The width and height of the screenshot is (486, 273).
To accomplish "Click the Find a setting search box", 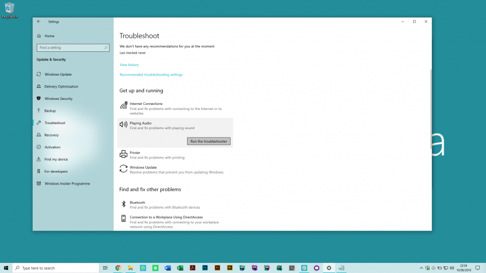I will pos(73,48).
